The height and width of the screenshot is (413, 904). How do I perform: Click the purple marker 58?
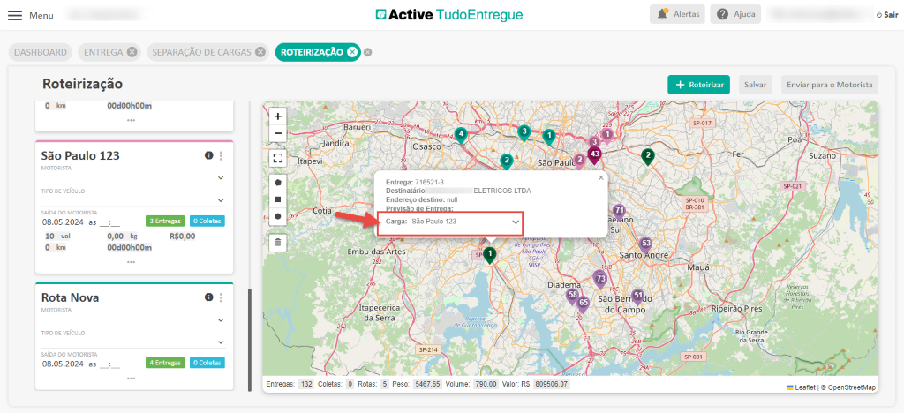572,296
